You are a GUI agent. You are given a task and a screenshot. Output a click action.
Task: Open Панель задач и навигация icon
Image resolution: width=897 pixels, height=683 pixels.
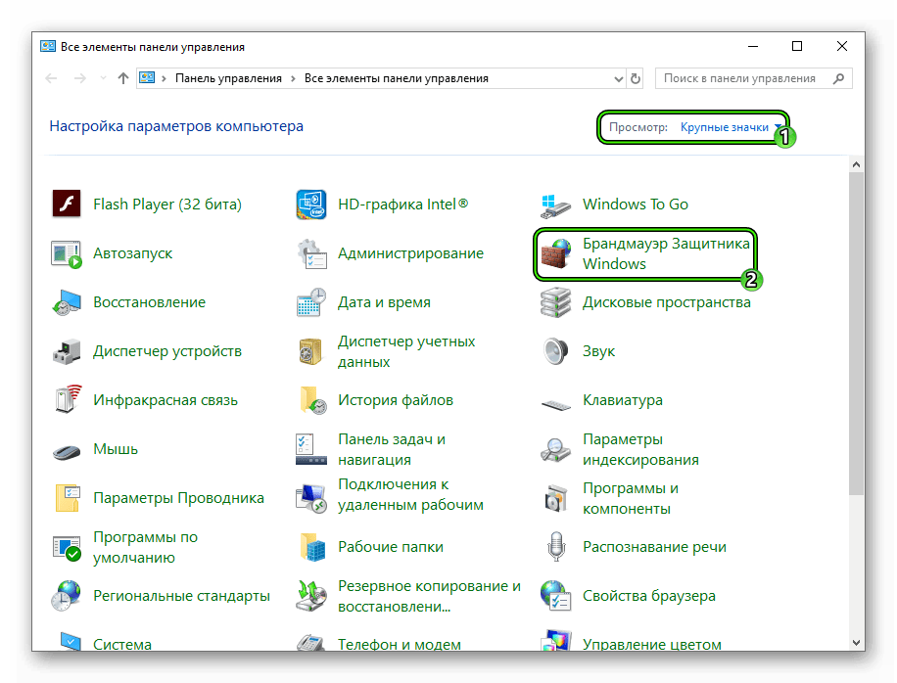pos(311,449)
